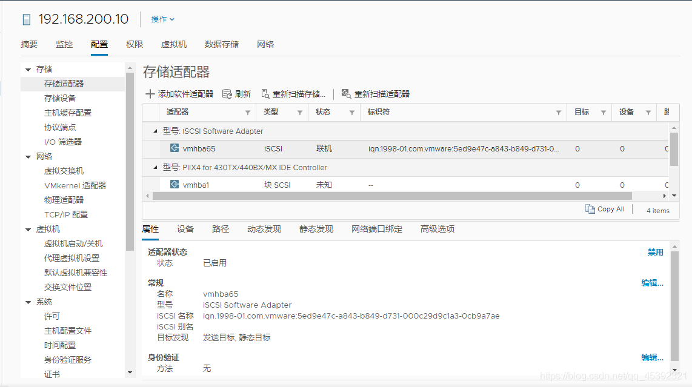Collapse the PIIX4 IDE Controller group
This screenshot has width=692, height=387.
coord(155,167)
